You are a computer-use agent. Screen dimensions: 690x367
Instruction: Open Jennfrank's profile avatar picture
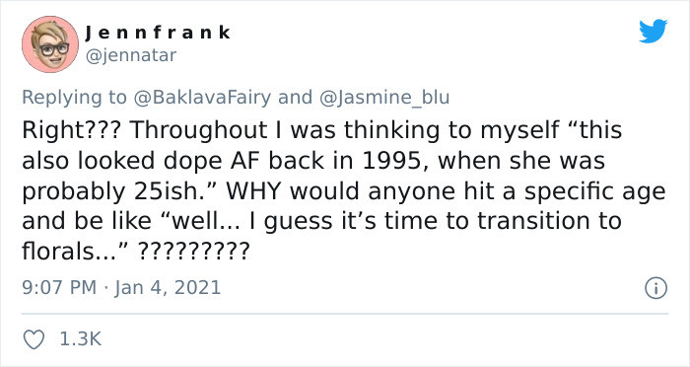pos(50,44)
